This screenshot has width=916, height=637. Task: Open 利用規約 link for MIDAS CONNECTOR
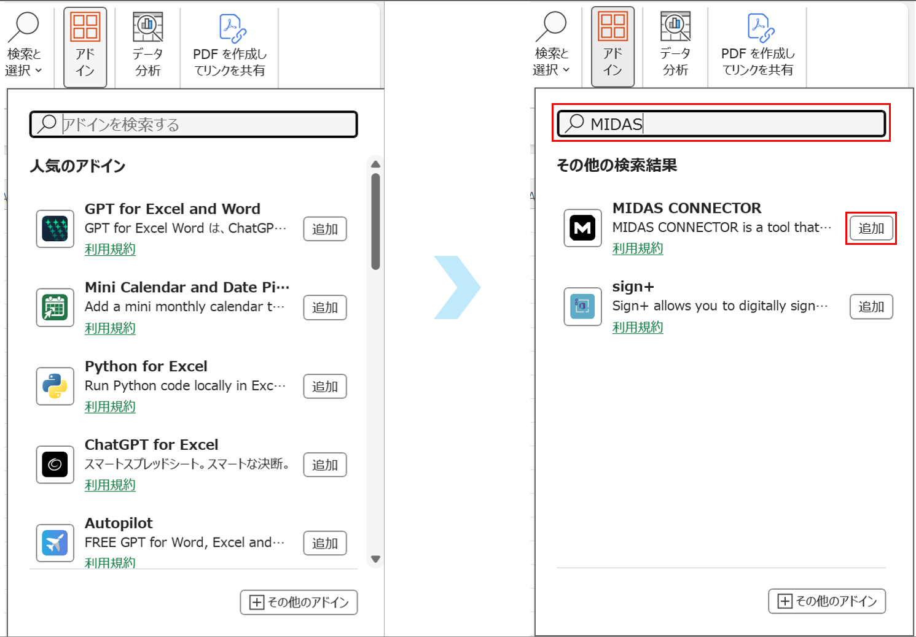point(638,249)
